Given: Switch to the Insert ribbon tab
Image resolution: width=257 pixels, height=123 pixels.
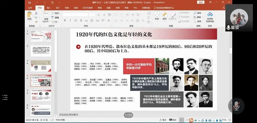Looking at the screenshot, I should click(49, 8).
